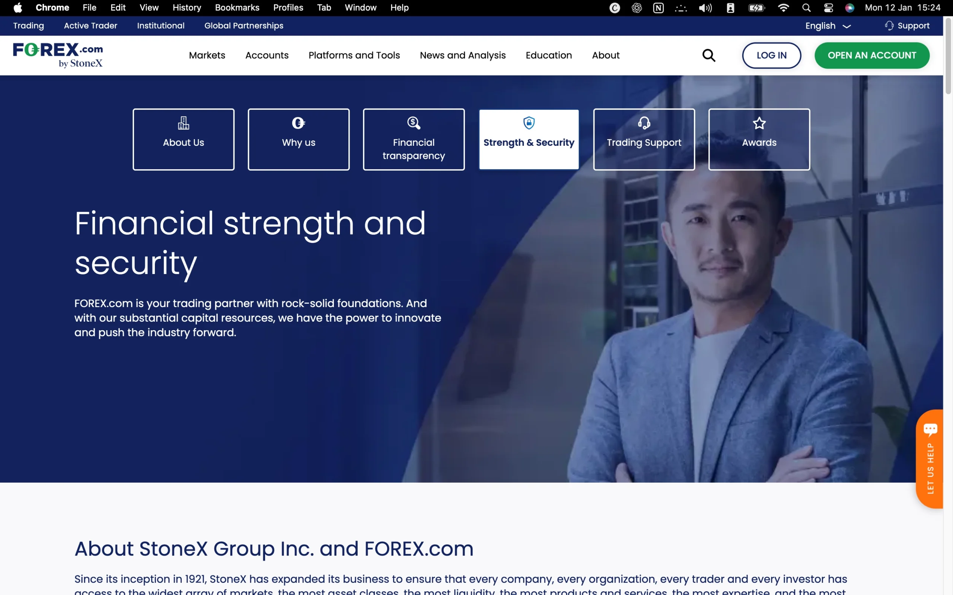
Task: Open the site search magnifier
Action: [709, 55]
